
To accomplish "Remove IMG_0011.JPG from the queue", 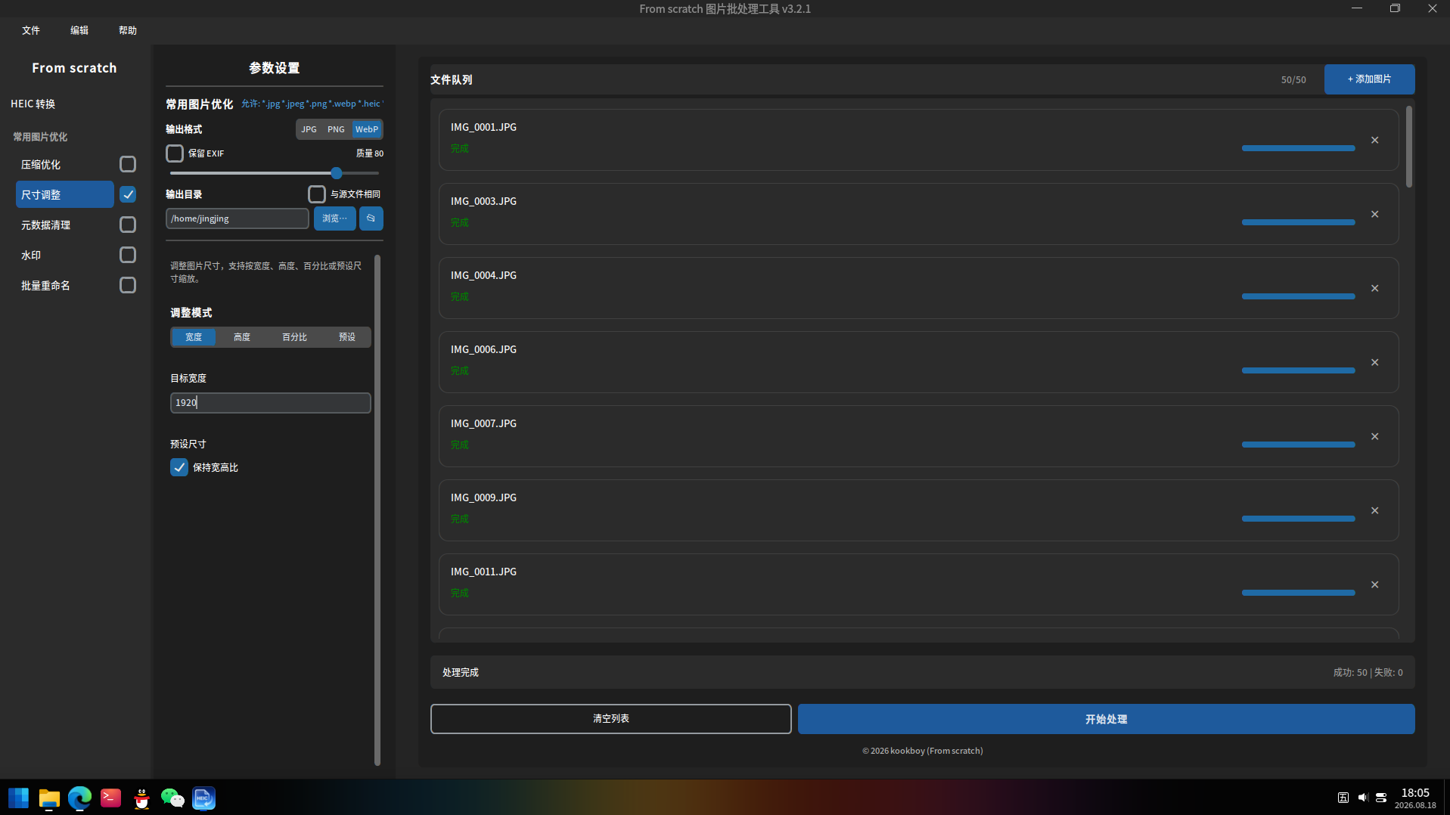I will 1374,585.
